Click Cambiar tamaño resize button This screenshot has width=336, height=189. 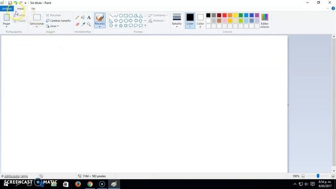tap(58, 21)
